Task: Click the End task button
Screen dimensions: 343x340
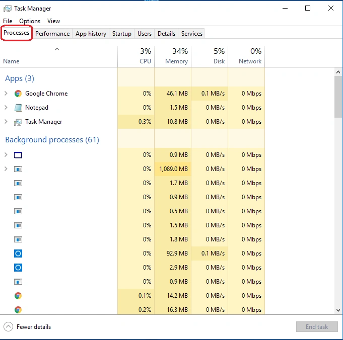Action: coord(317,326)
